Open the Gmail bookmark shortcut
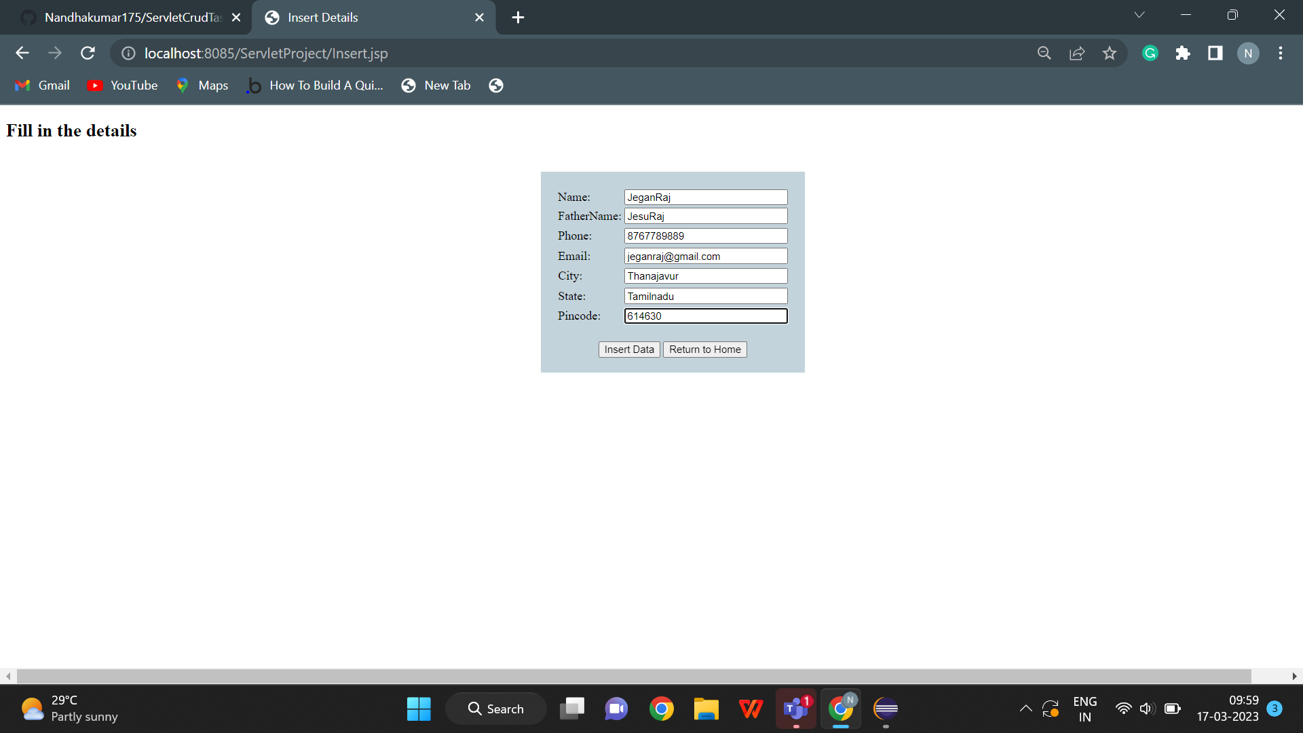 click(42, 85)
